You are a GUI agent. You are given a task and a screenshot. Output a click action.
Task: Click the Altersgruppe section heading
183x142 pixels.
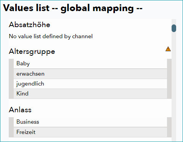[x=32, y=52]
